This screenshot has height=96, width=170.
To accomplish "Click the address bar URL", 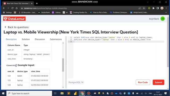I will point(45,8).
